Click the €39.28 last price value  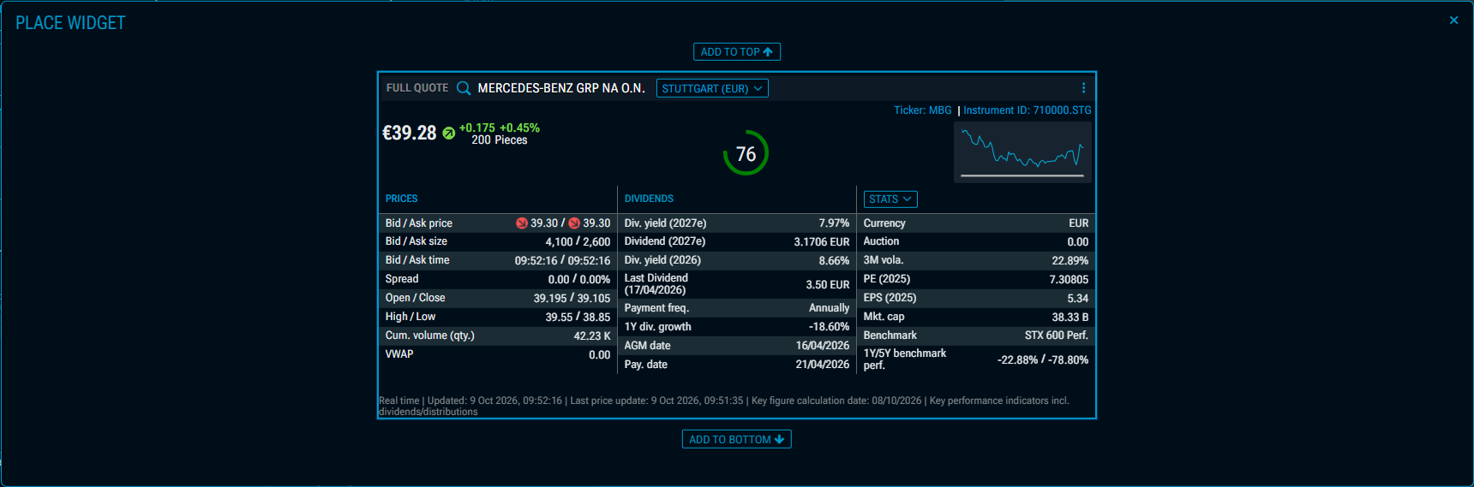coord(409,133)
